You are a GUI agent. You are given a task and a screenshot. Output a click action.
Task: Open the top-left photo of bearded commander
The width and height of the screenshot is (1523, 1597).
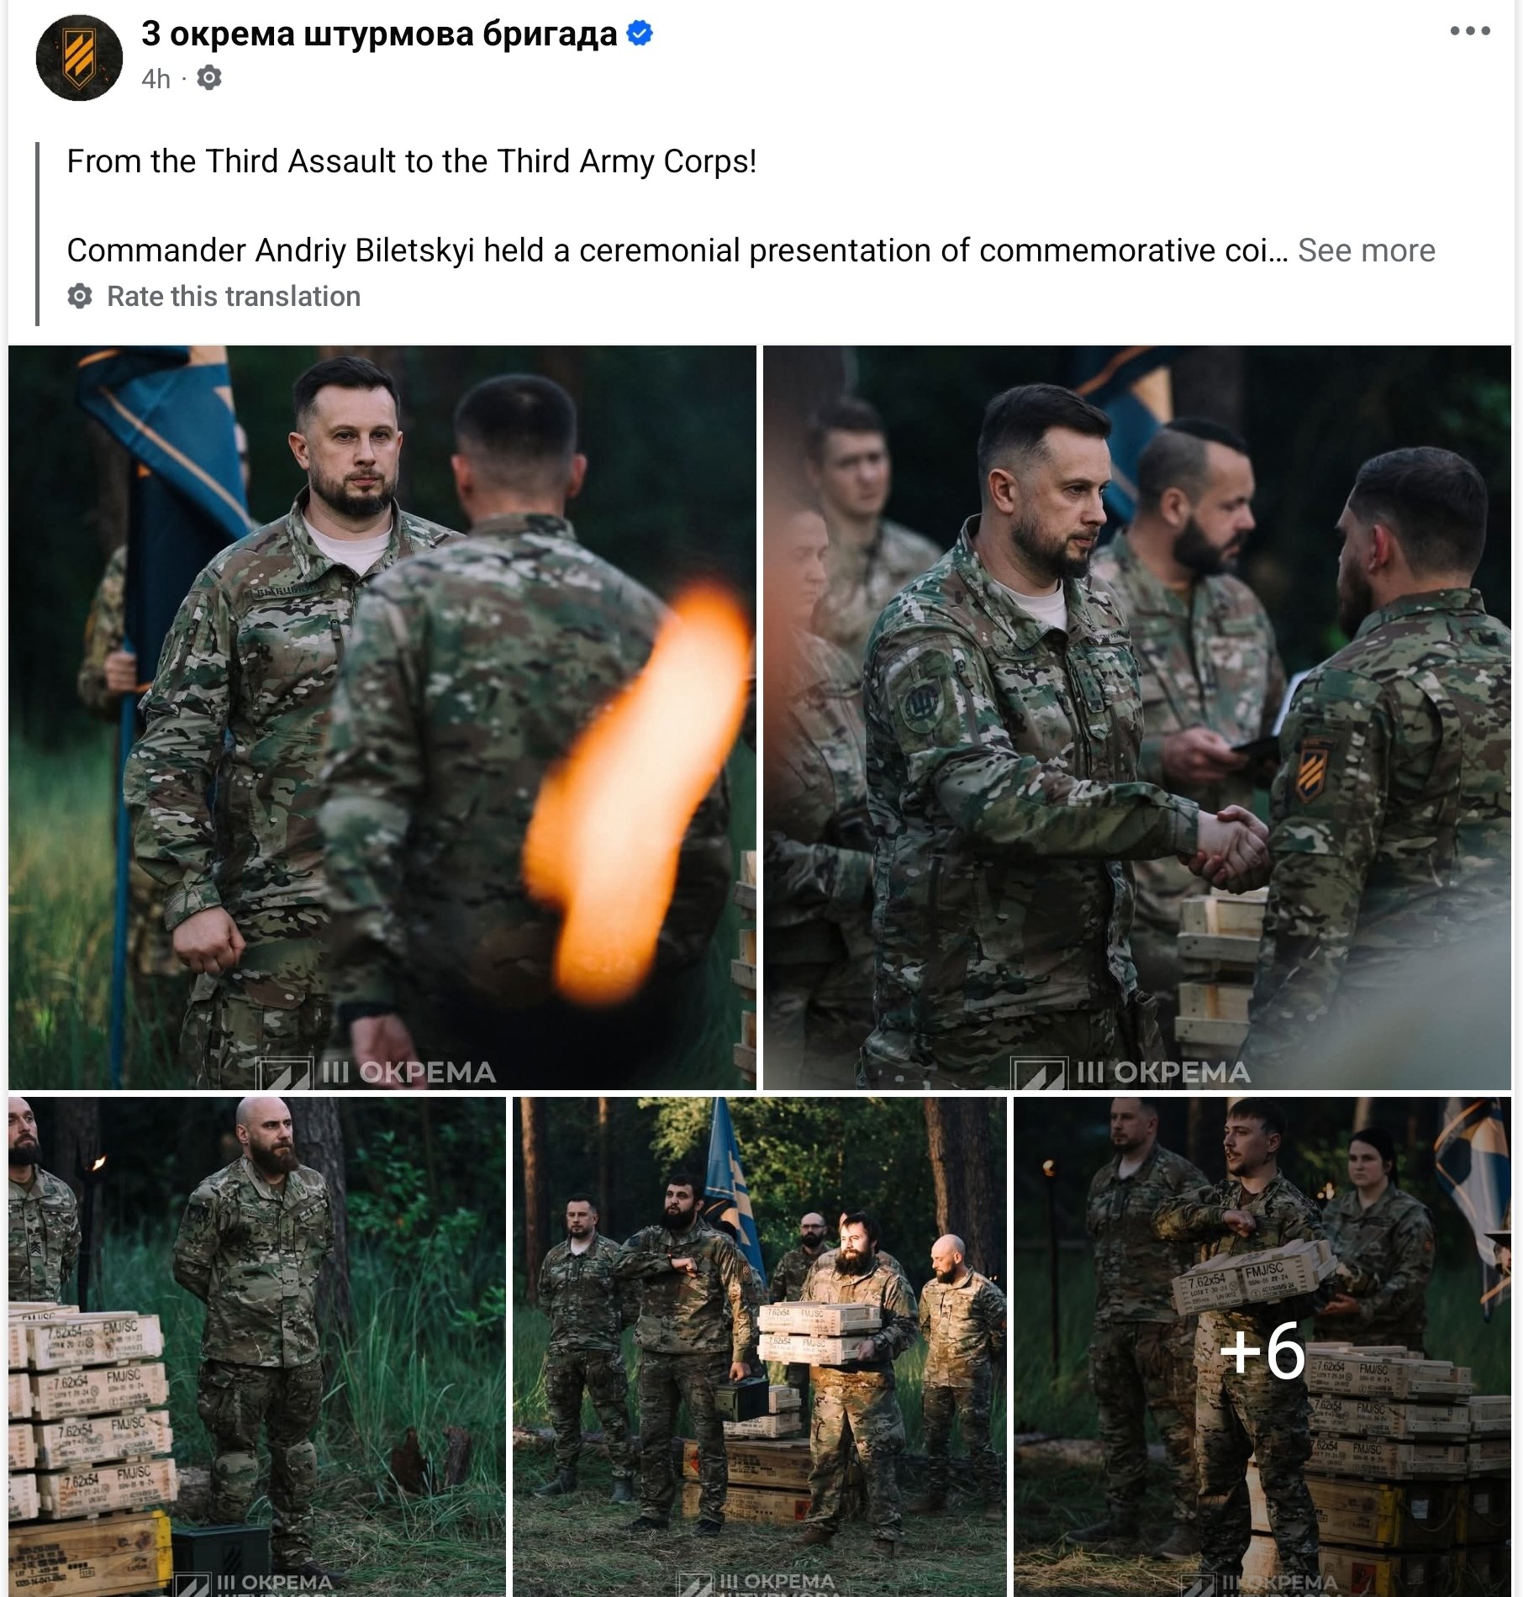point(382,717)
